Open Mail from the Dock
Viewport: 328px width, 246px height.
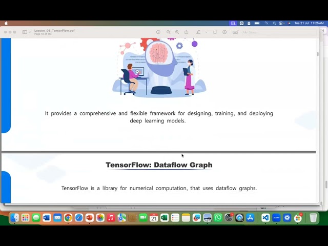(x=57, y=218)
